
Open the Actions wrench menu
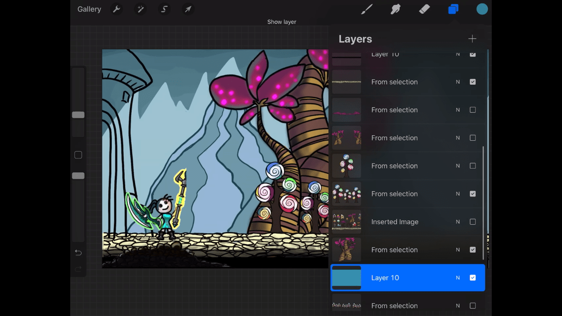tap(116, 9)
